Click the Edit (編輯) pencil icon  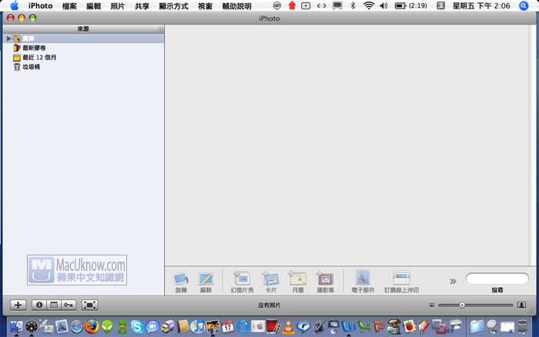click(206, 279)
